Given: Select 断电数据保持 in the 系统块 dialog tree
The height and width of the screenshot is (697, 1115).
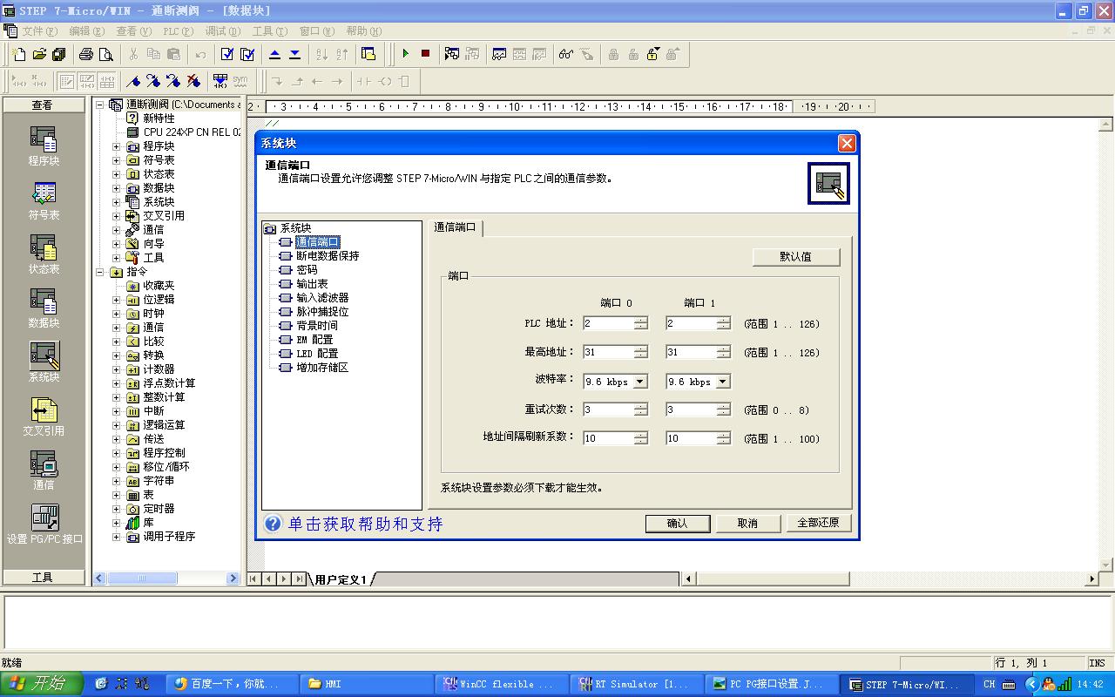Looking at the screenshot, I should click(x=327, y=256).
